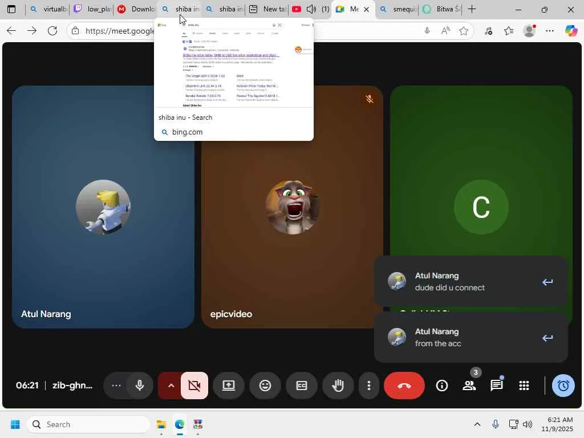The height and width of the screenshot is (438, 584).
Task: Open Edge Settings and more menu
Action: pyautogui.click(x=550, y=31)
